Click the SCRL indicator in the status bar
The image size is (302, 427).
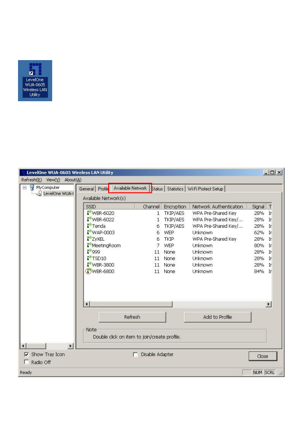click(x=269, y=372)
